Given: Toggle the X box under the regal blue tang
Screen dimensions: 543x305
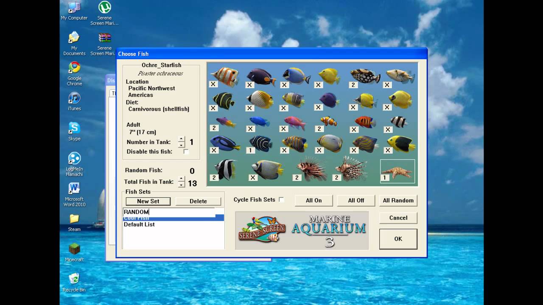Looking at the screenshot, I should [x=214, y=150].
